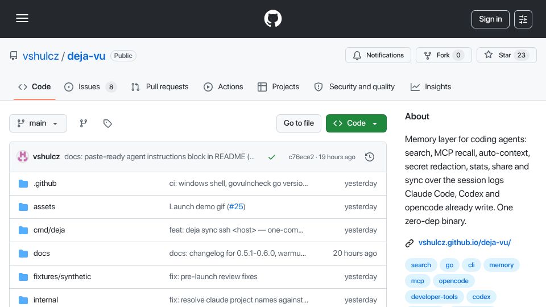Select the cli topic tag
This screenshot has height=307, width=546.
tap(471, 265)
